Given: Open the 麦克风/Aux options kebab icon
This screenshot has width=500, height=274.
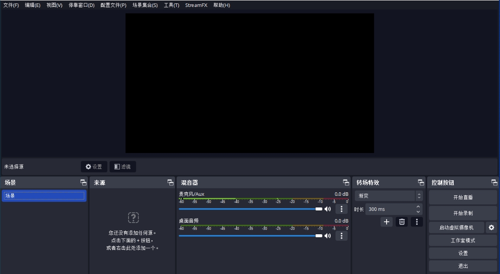Looking at the screenshot, I should [342, 209].
